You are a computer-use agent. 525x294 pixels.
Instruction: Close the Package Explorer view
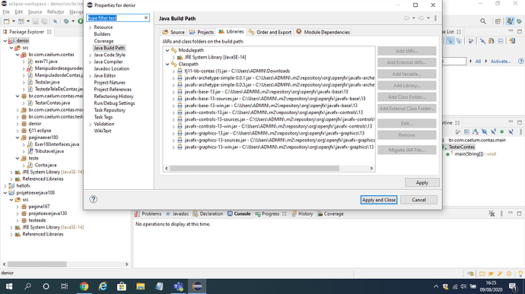(x=49, y=32)
